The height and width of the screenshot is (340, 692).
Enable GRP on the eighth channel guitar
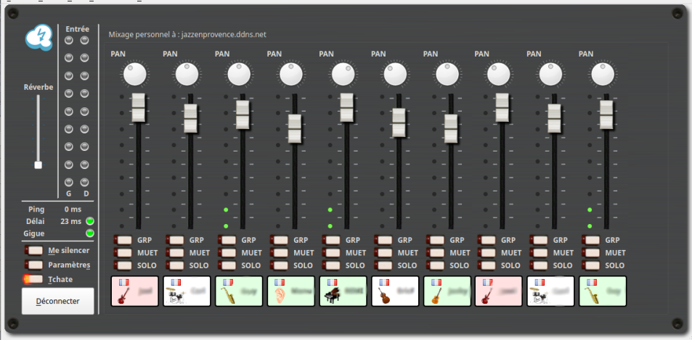487,240
